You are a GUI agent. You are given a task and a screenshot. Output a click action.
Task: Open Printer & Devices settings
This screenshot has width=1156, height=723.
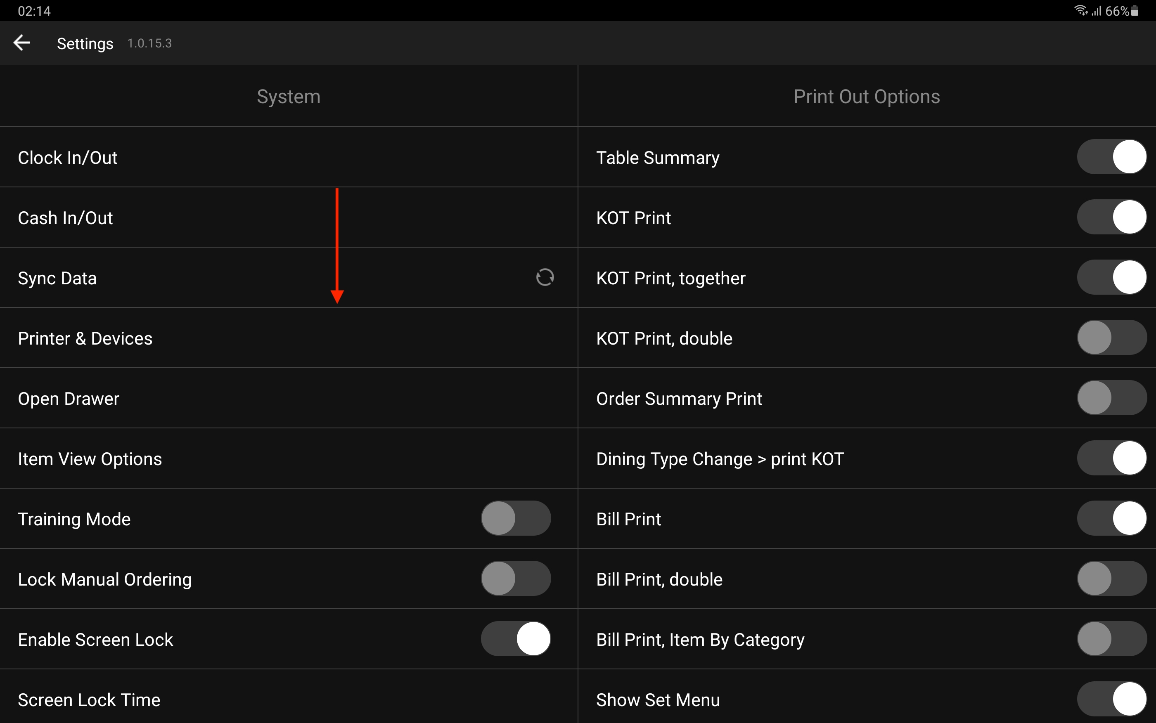85,338
